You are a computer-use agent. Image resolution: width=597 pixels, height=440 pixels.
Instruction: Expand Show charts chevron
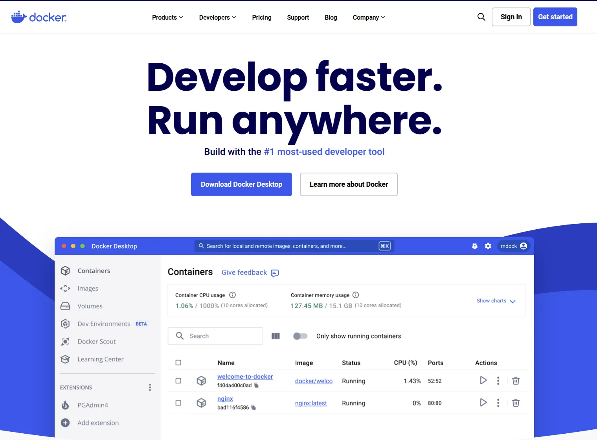(x=513, y=301)
